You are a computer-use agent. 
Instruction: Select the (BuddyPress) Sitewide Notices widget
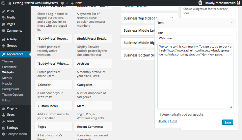[x=93, y=39]
